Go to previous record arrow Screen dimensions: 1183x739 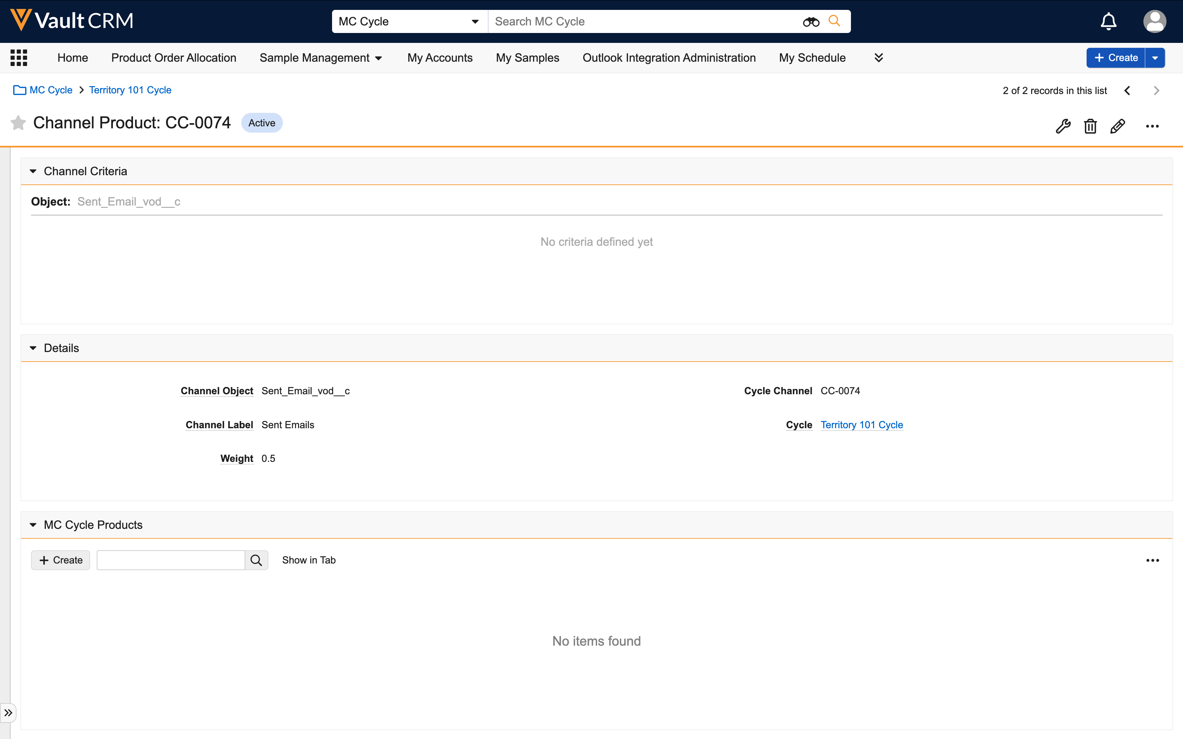point(1127,90)
